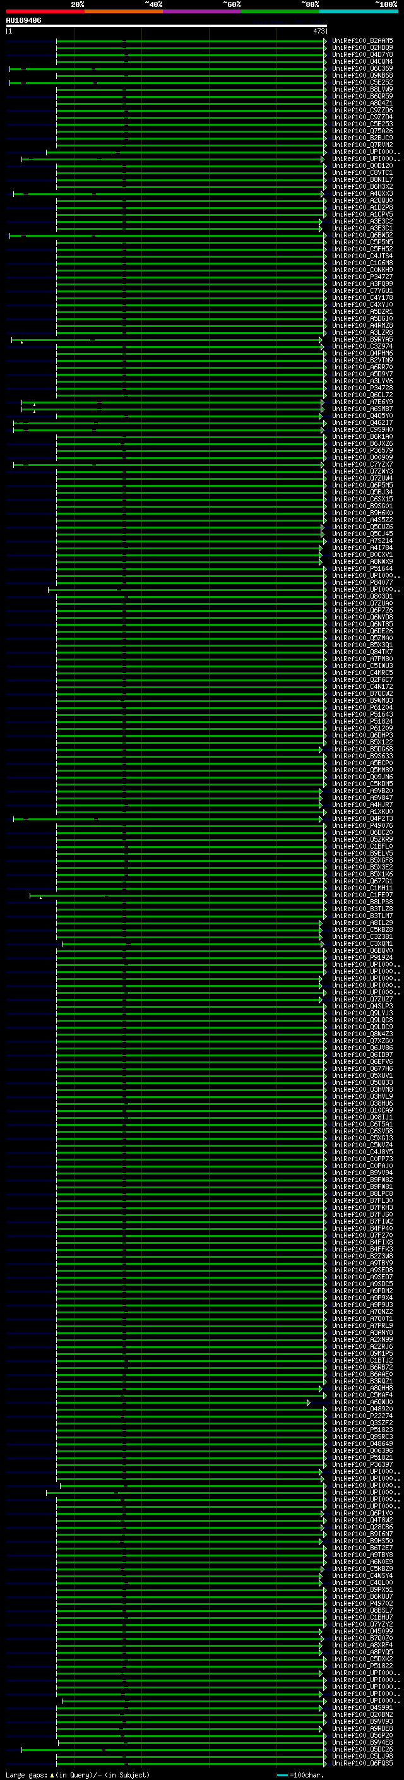Select the UniRef100_A8NWX9 label
The width and height of the screenshot is (404, 1780).
point(362,562)
